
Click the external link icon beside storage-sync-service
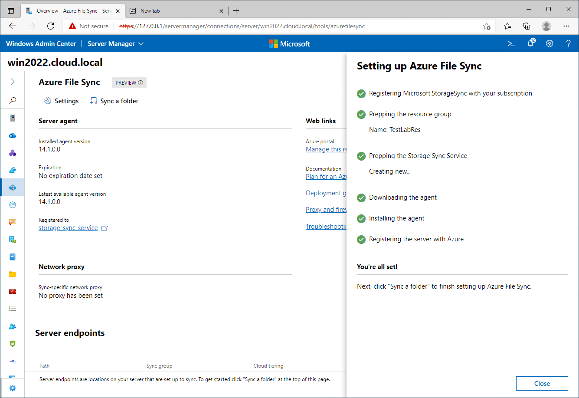pyautogui.click(x=104, y=227)
